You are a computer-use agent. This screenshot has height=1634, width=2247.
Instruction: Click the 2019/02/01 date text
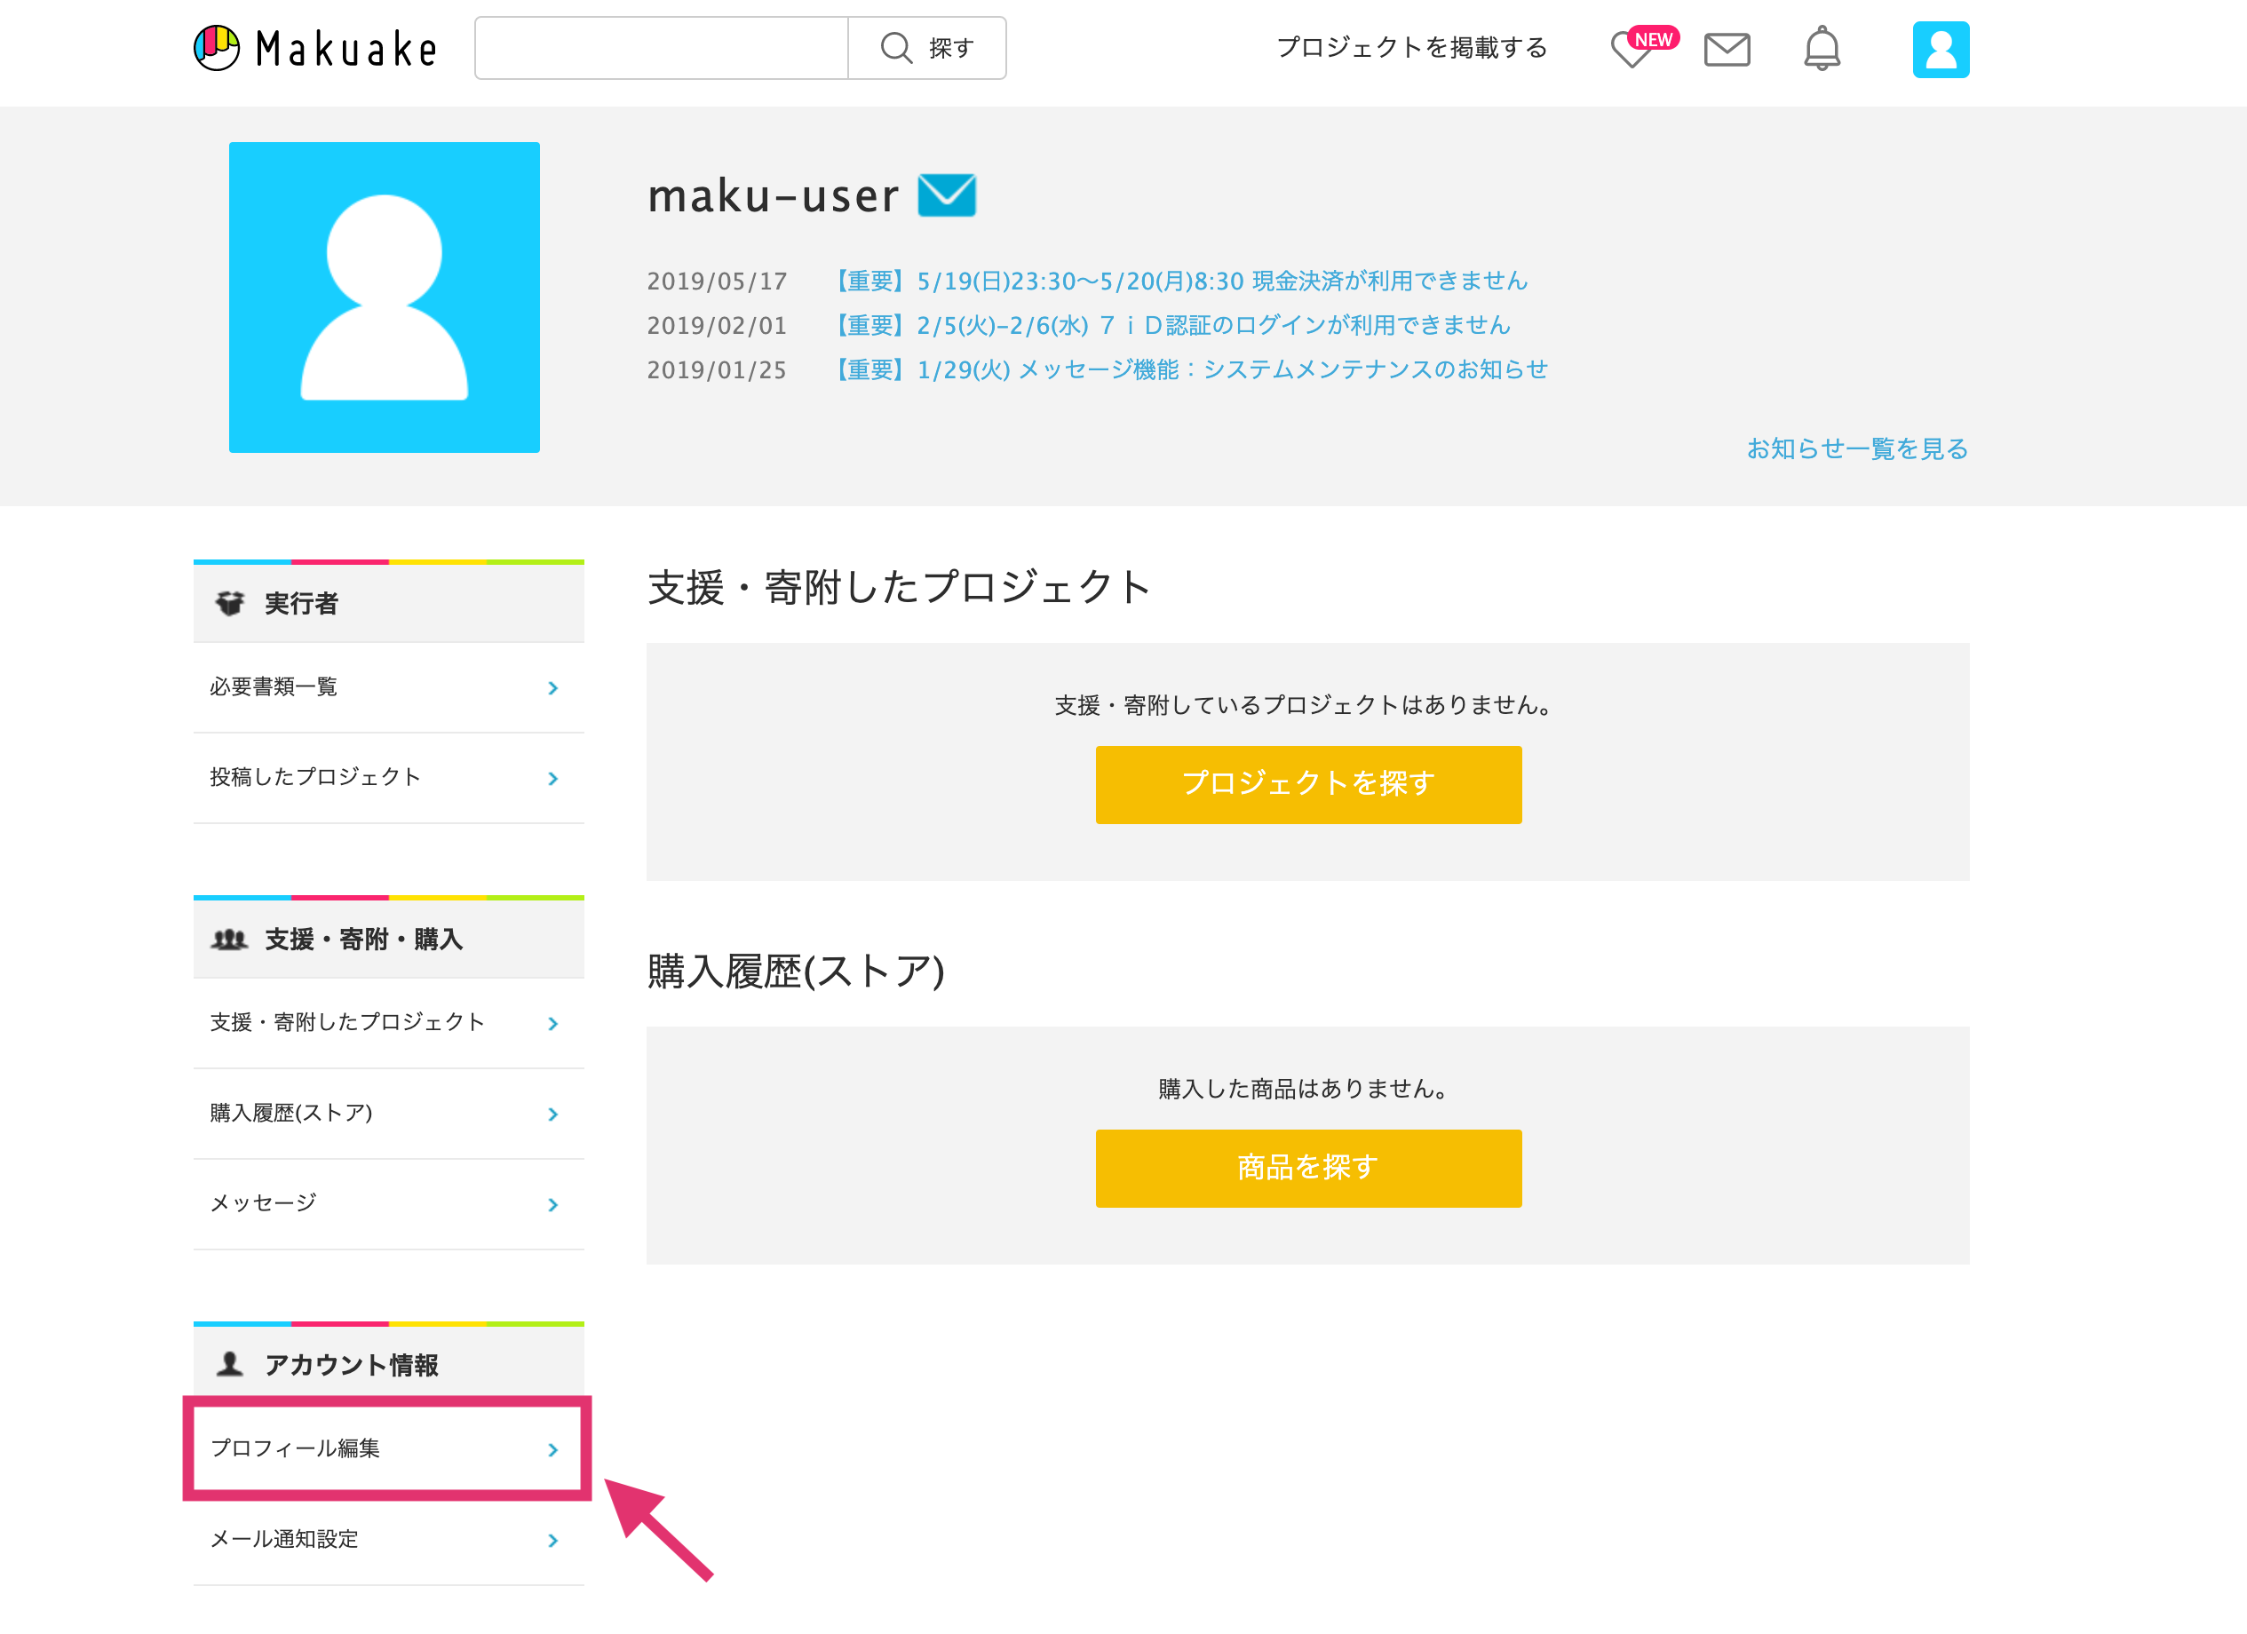718,326
